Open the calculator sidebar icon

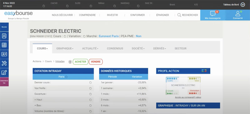click(4, 45)
